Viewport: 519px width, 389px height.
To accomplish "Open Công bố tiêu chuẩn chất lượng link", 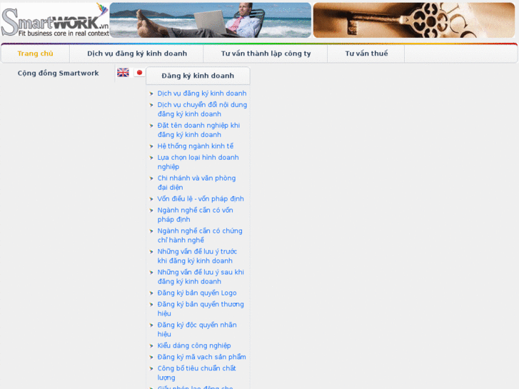I will tap(196, 373).
